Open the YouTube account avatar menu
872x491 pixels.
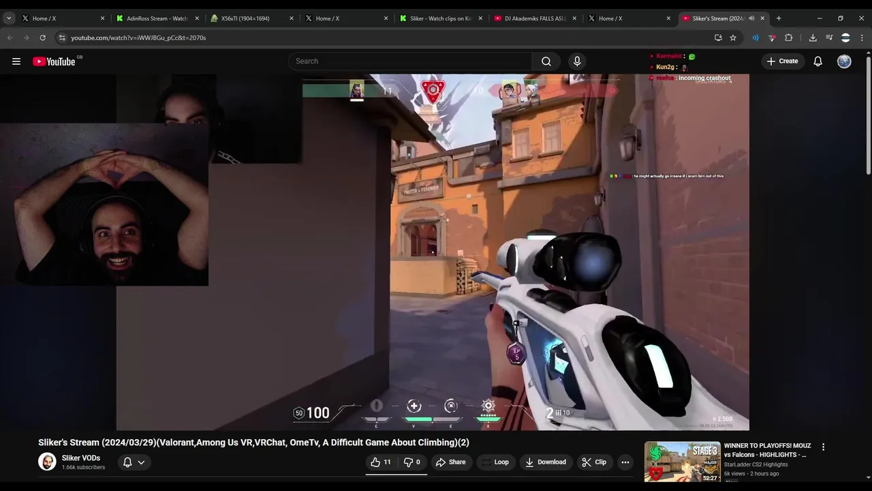[x=844, y=61]
